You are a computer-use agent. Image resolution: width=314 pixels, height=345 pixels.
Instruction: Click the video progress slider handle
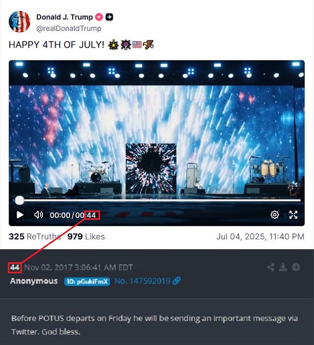pyautogui.click(x=19, y=201)
